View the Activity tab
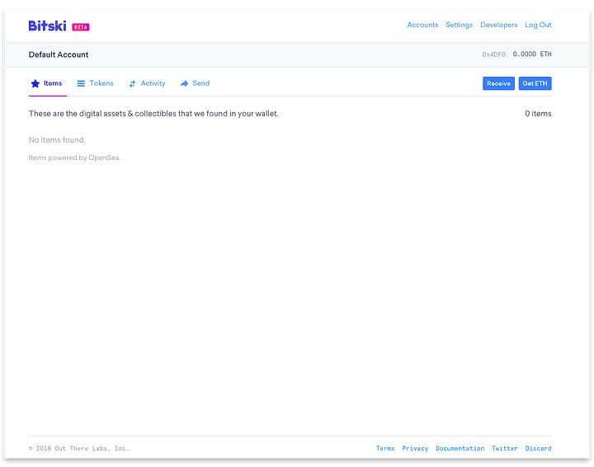Screen dimensions: 594x467 [x=147, y=83]
